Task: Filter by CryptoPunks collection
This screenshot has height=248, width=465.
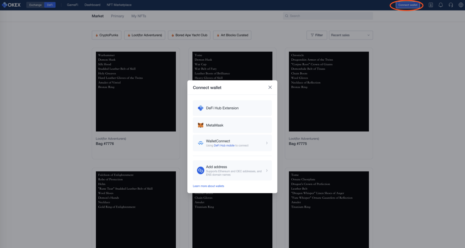Action: tap(107, 35)
